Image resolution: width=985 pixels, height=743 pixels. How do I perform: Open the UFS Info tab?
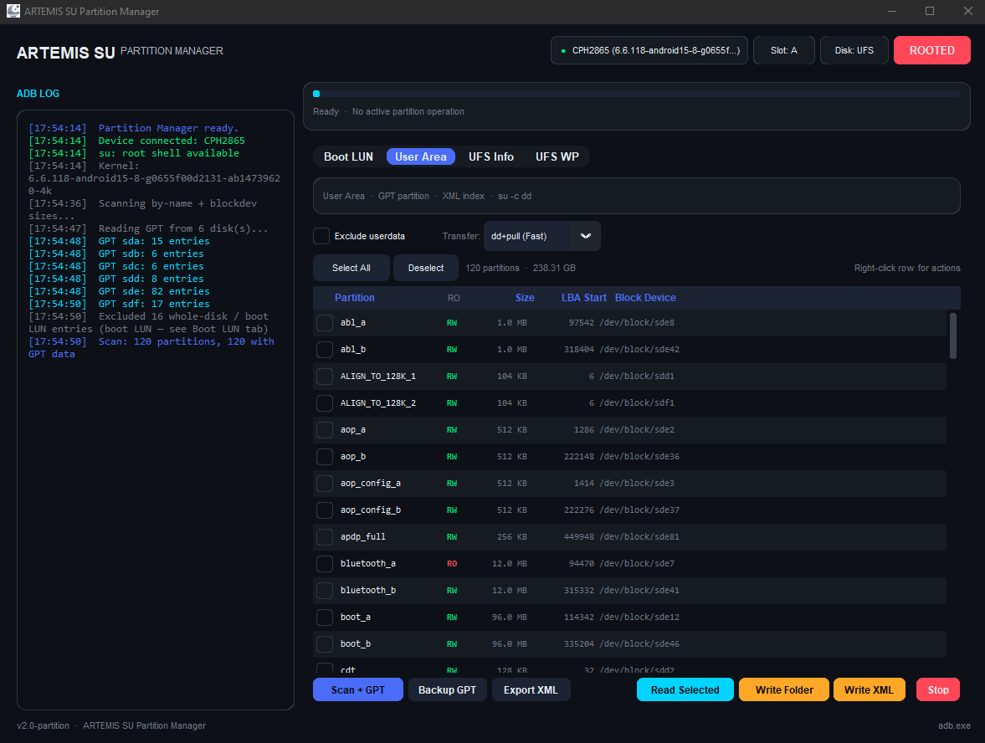491,157
